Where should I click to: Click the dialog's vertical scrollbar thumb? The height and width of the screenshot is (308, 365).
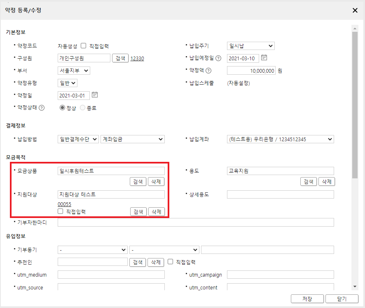(355, 105)
